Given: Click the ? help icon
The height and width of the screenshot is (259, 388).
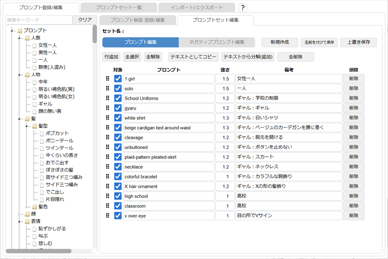Looking at the screenshot, I should point(242,7).
